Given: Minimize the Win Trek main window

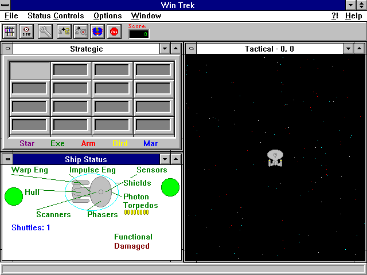Looking at the screenshot, I should [x=350, y=5].
